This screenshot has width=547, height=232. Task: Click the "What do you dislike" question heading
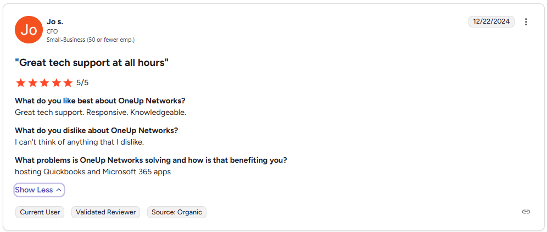point(96,131)
